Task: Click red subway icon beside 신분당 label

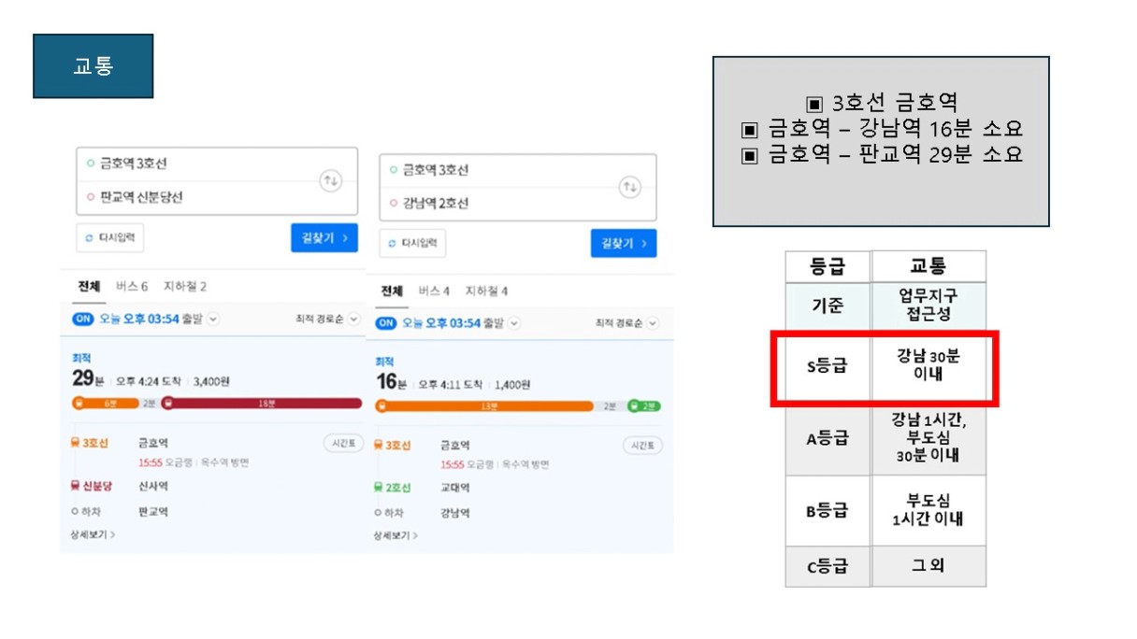Action: (75, 486)
